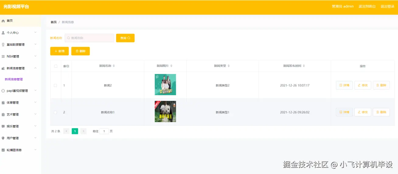Image resolution: width=398 pixels, height=174 pixels.
Task: Click the 用户管理 sidebar icon
Action: pos(3,138)
